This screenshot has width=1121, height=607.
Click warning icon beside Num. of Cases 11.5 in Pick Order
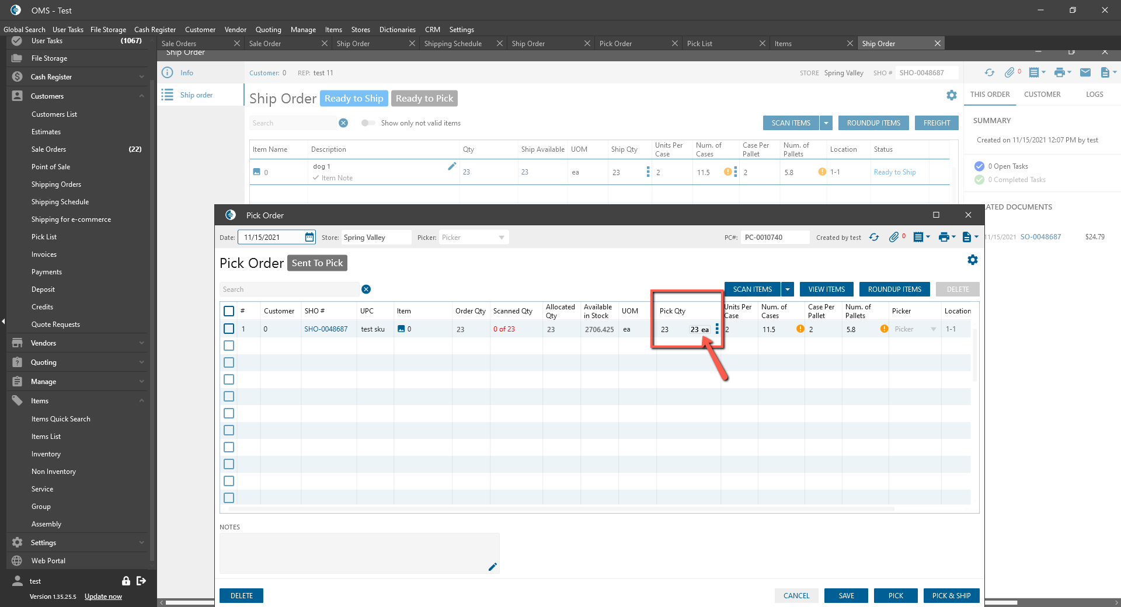point(800,329)
